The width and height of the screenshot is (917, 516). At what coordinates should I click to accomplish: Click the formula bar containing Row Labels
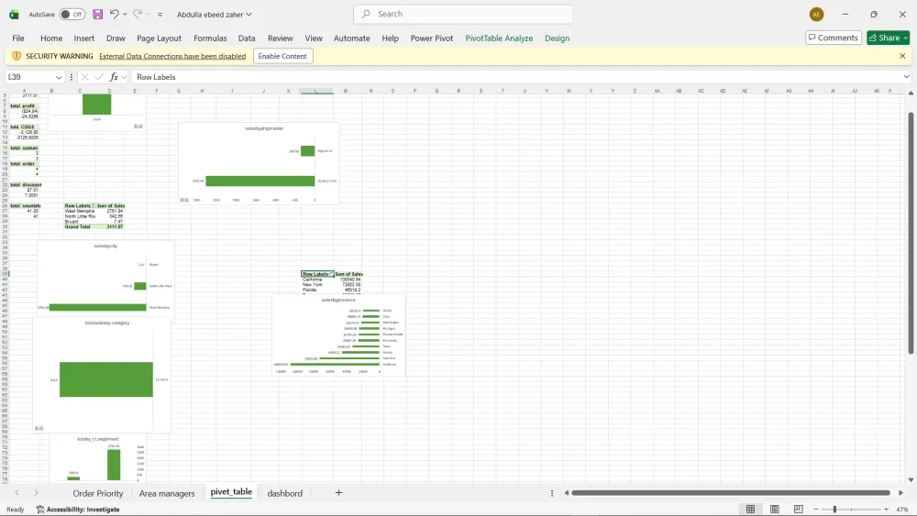tap(517, 77)
